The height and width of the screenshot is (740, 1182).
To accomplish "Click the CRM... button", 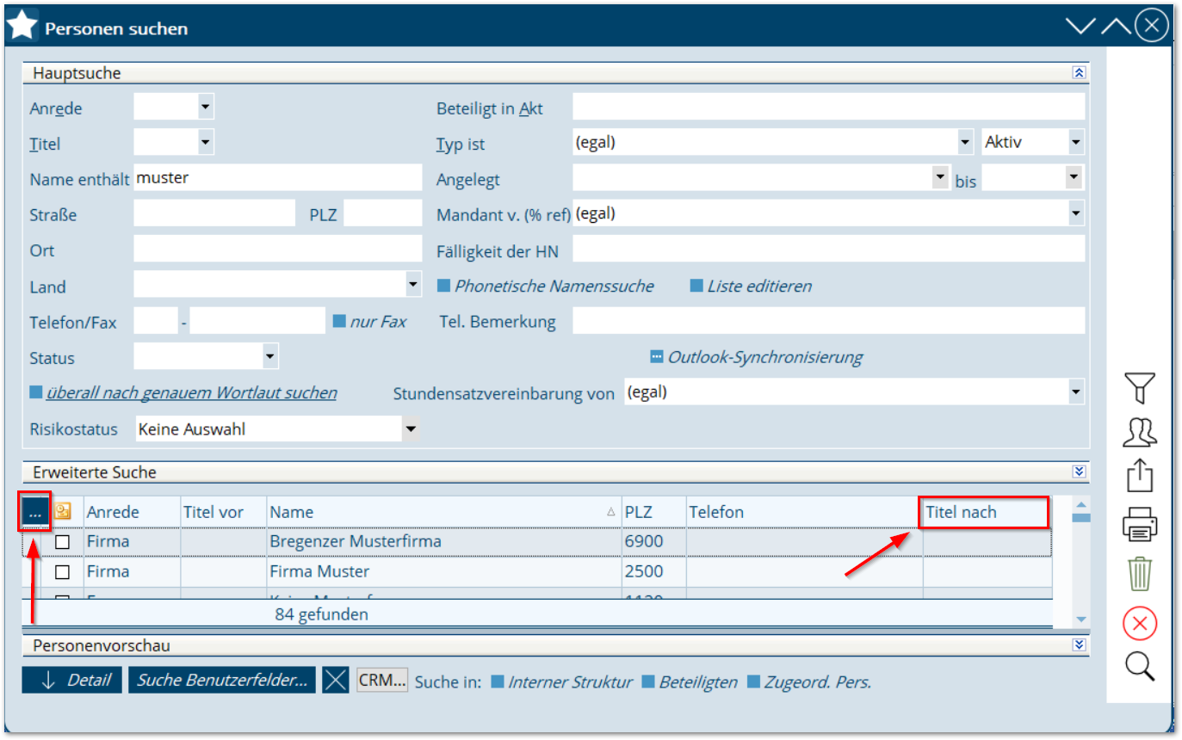I will click(382, 680).
